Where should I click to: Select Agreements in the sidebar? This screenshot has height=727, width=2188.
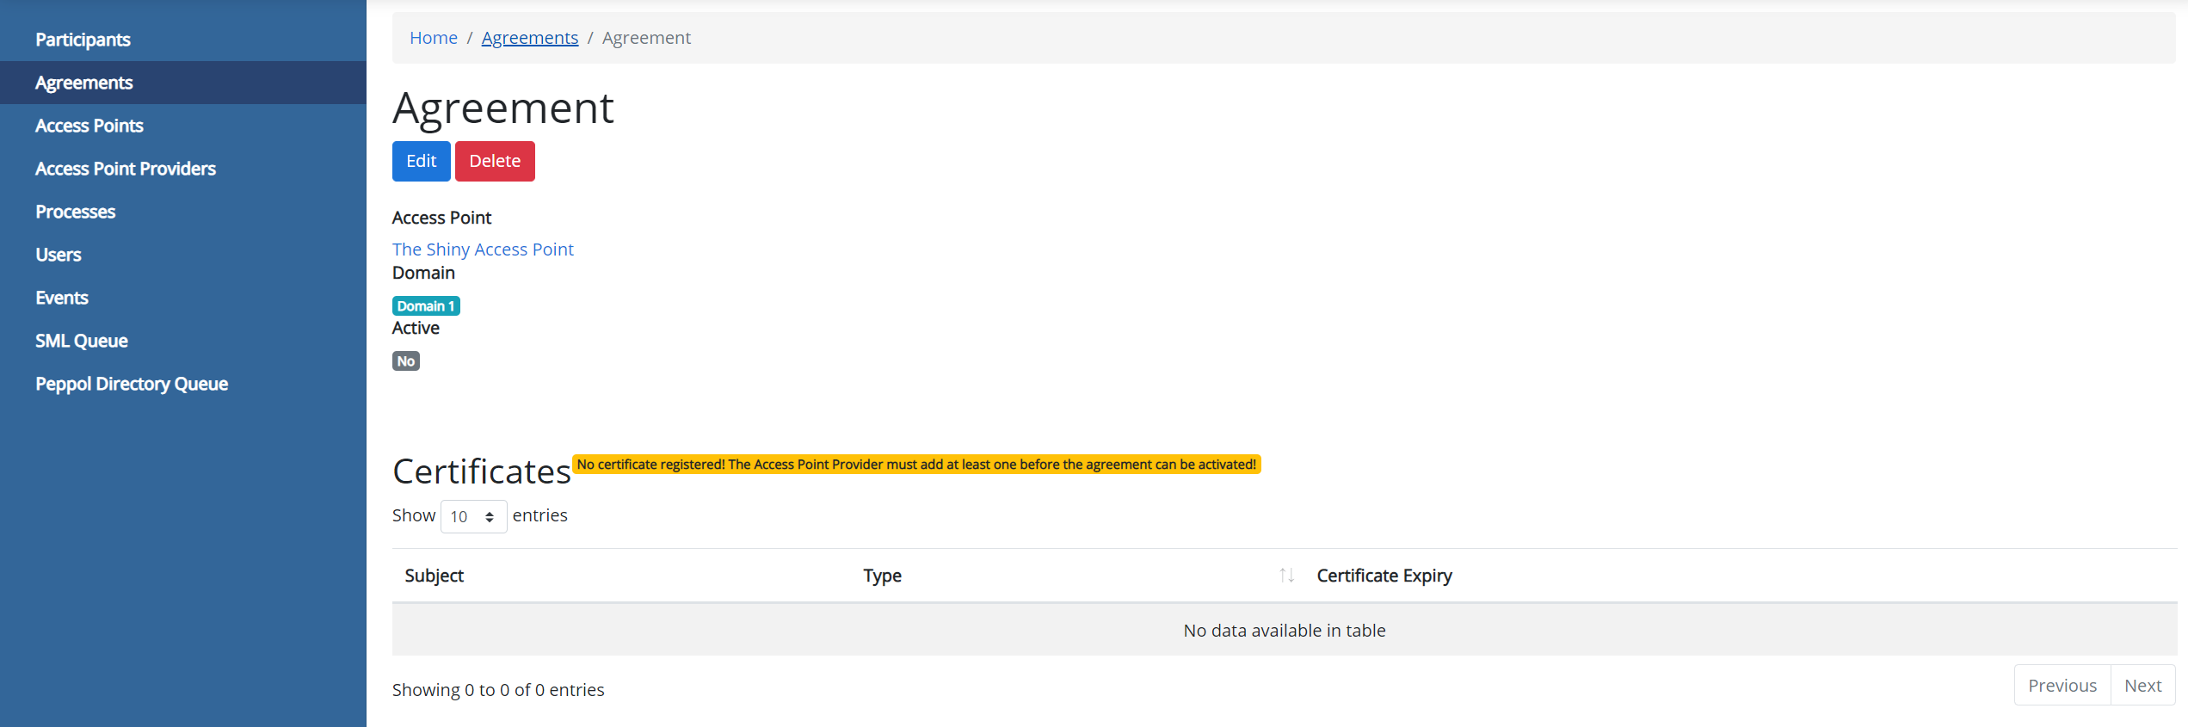coord(83,83)
